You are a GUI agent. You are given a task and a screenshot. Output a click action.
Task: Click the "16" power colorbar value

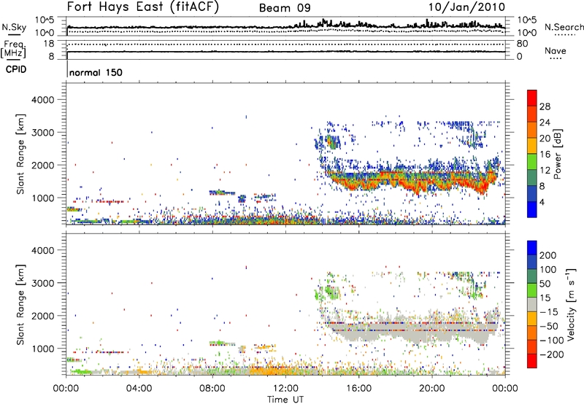545,155
